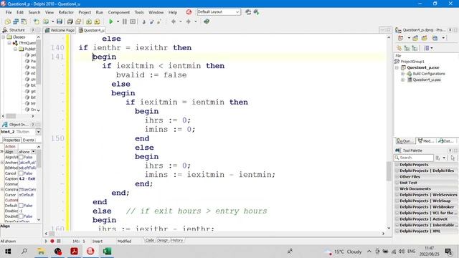Click the editor horizontal scrollbar right arrow
This screenshot has height=258, width=459.
pos(383,234)
